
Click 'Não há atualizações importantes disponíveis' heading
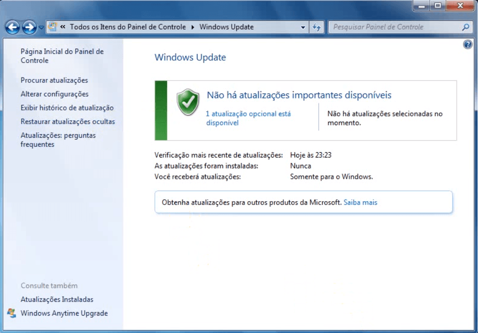tap(299, 95)
